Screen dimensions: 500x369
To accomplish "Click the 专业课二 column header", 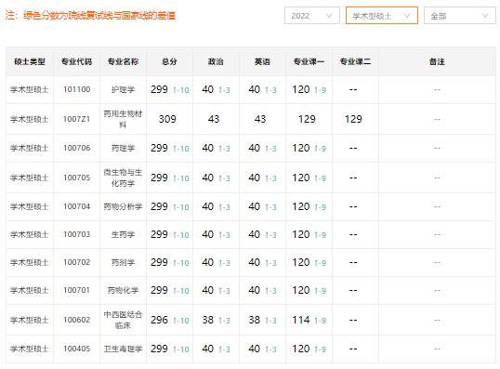I will pyautogui.click(x=355, y=61).
